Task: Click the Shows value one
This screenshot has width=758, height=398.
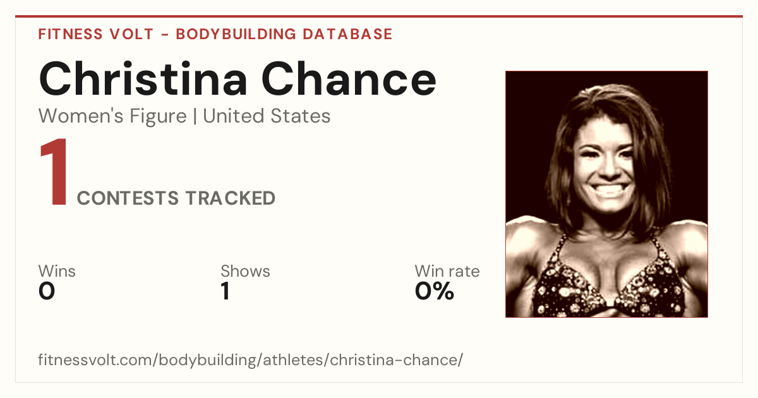Action: tap(225, 291)
